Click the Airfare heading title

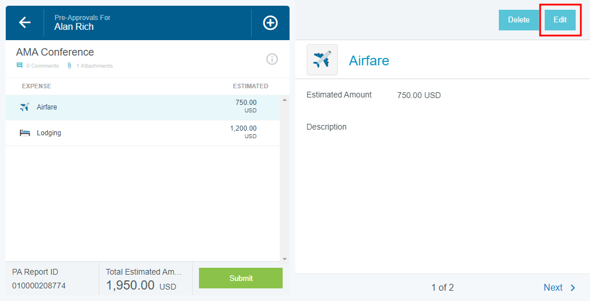(369, 60)
